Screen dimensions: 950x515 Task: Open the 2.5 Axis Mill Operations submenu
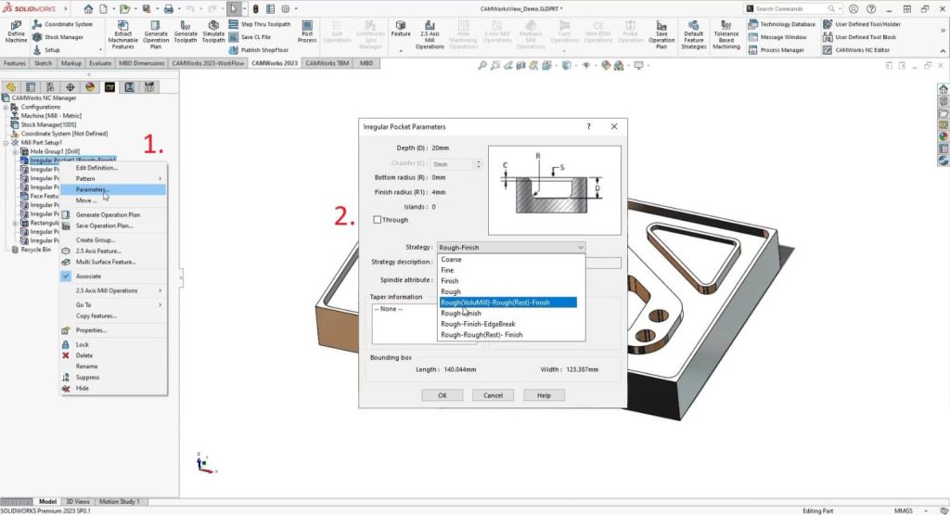coord(113,290)
